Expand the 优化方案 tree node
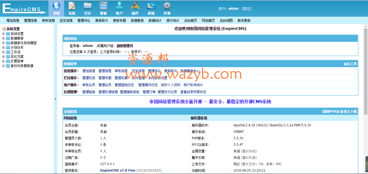This screenshot has height=174, width=368. pyautogui.click(x=3, y=57)
